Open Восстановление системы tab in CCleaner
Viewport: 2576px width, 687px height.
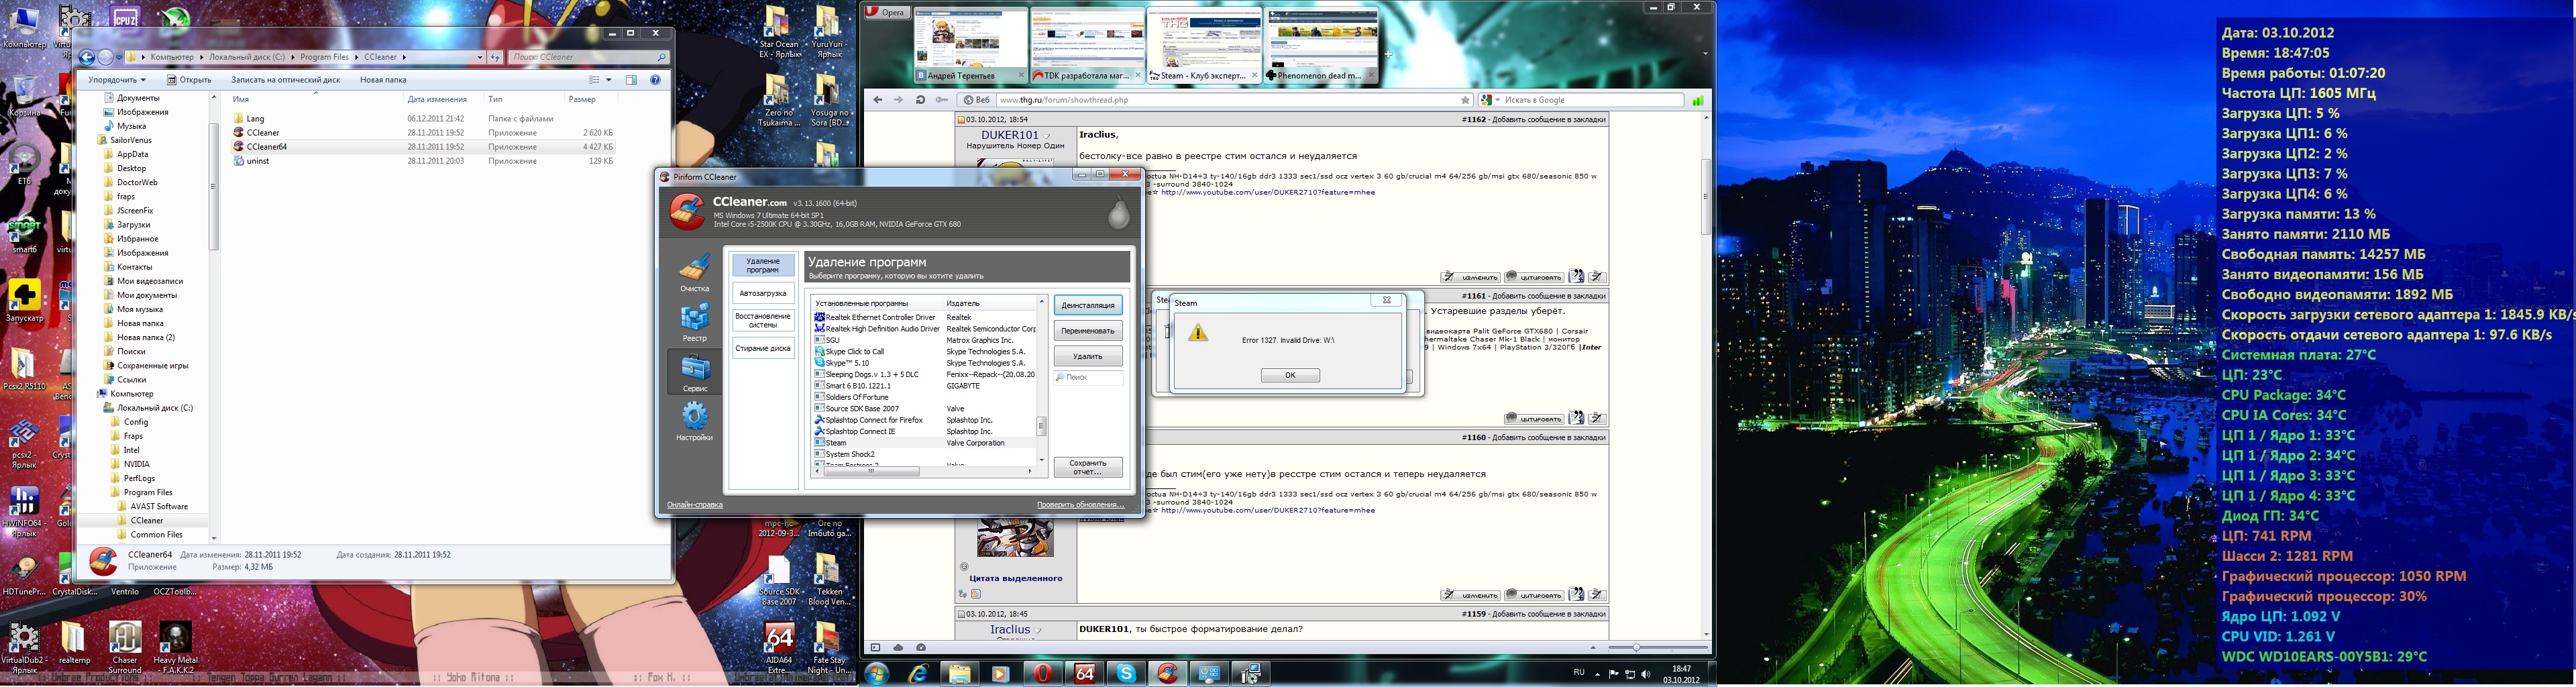(x=763, y=320)
